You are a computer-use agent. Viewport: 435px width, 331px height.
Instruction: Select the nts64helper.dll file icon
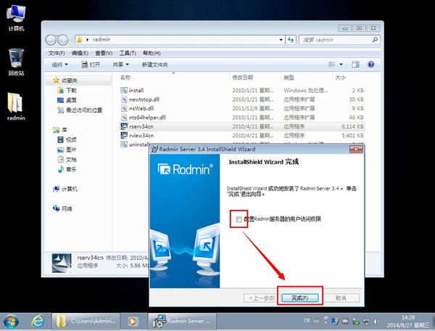point(124,117)
